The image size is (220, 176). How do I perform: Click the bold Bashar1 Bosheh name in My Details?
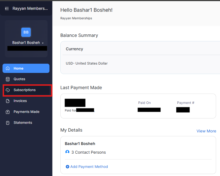point(80,144)
